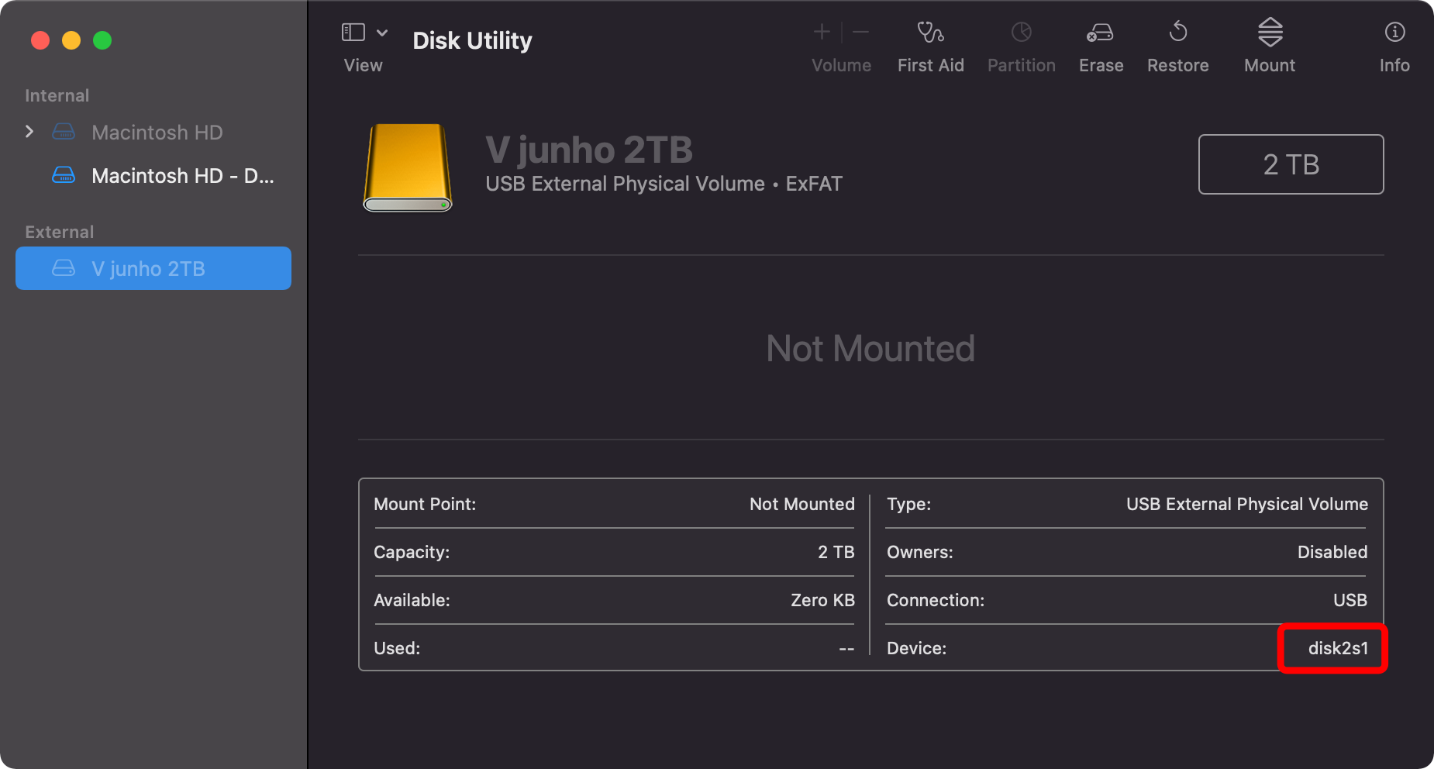Click the Restore toolbar icon
Screen dimensions: 1434x769
[x=1178, y=31]
